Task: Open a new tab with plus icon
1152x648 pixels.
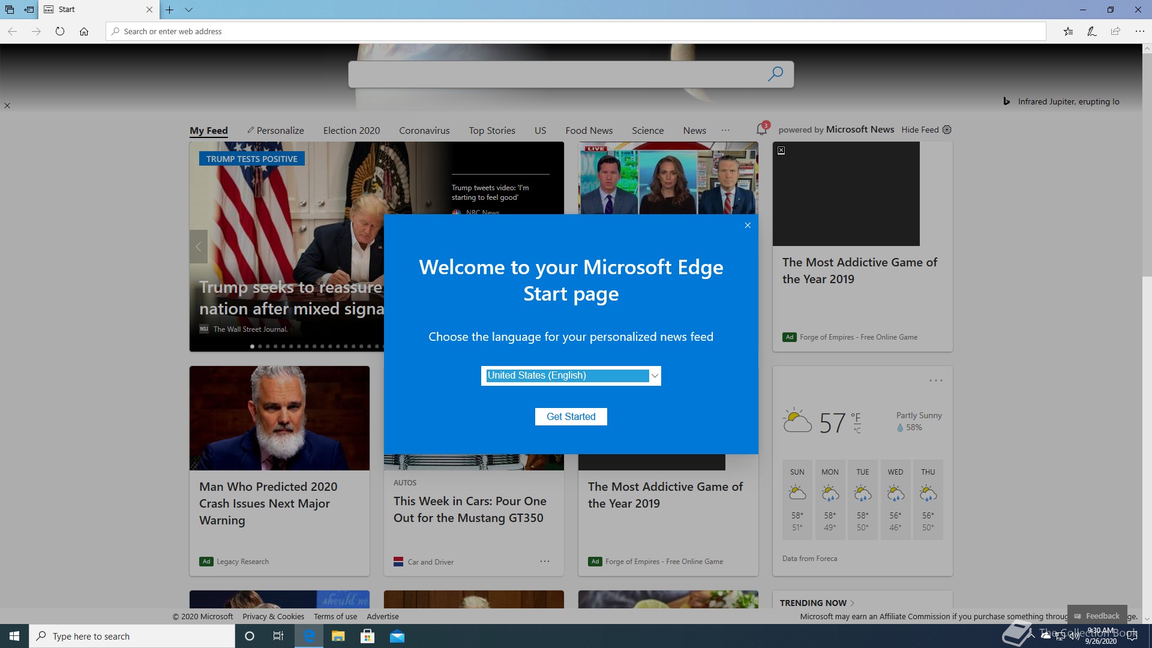Action: pyautogui.click(x=170, y=10)
